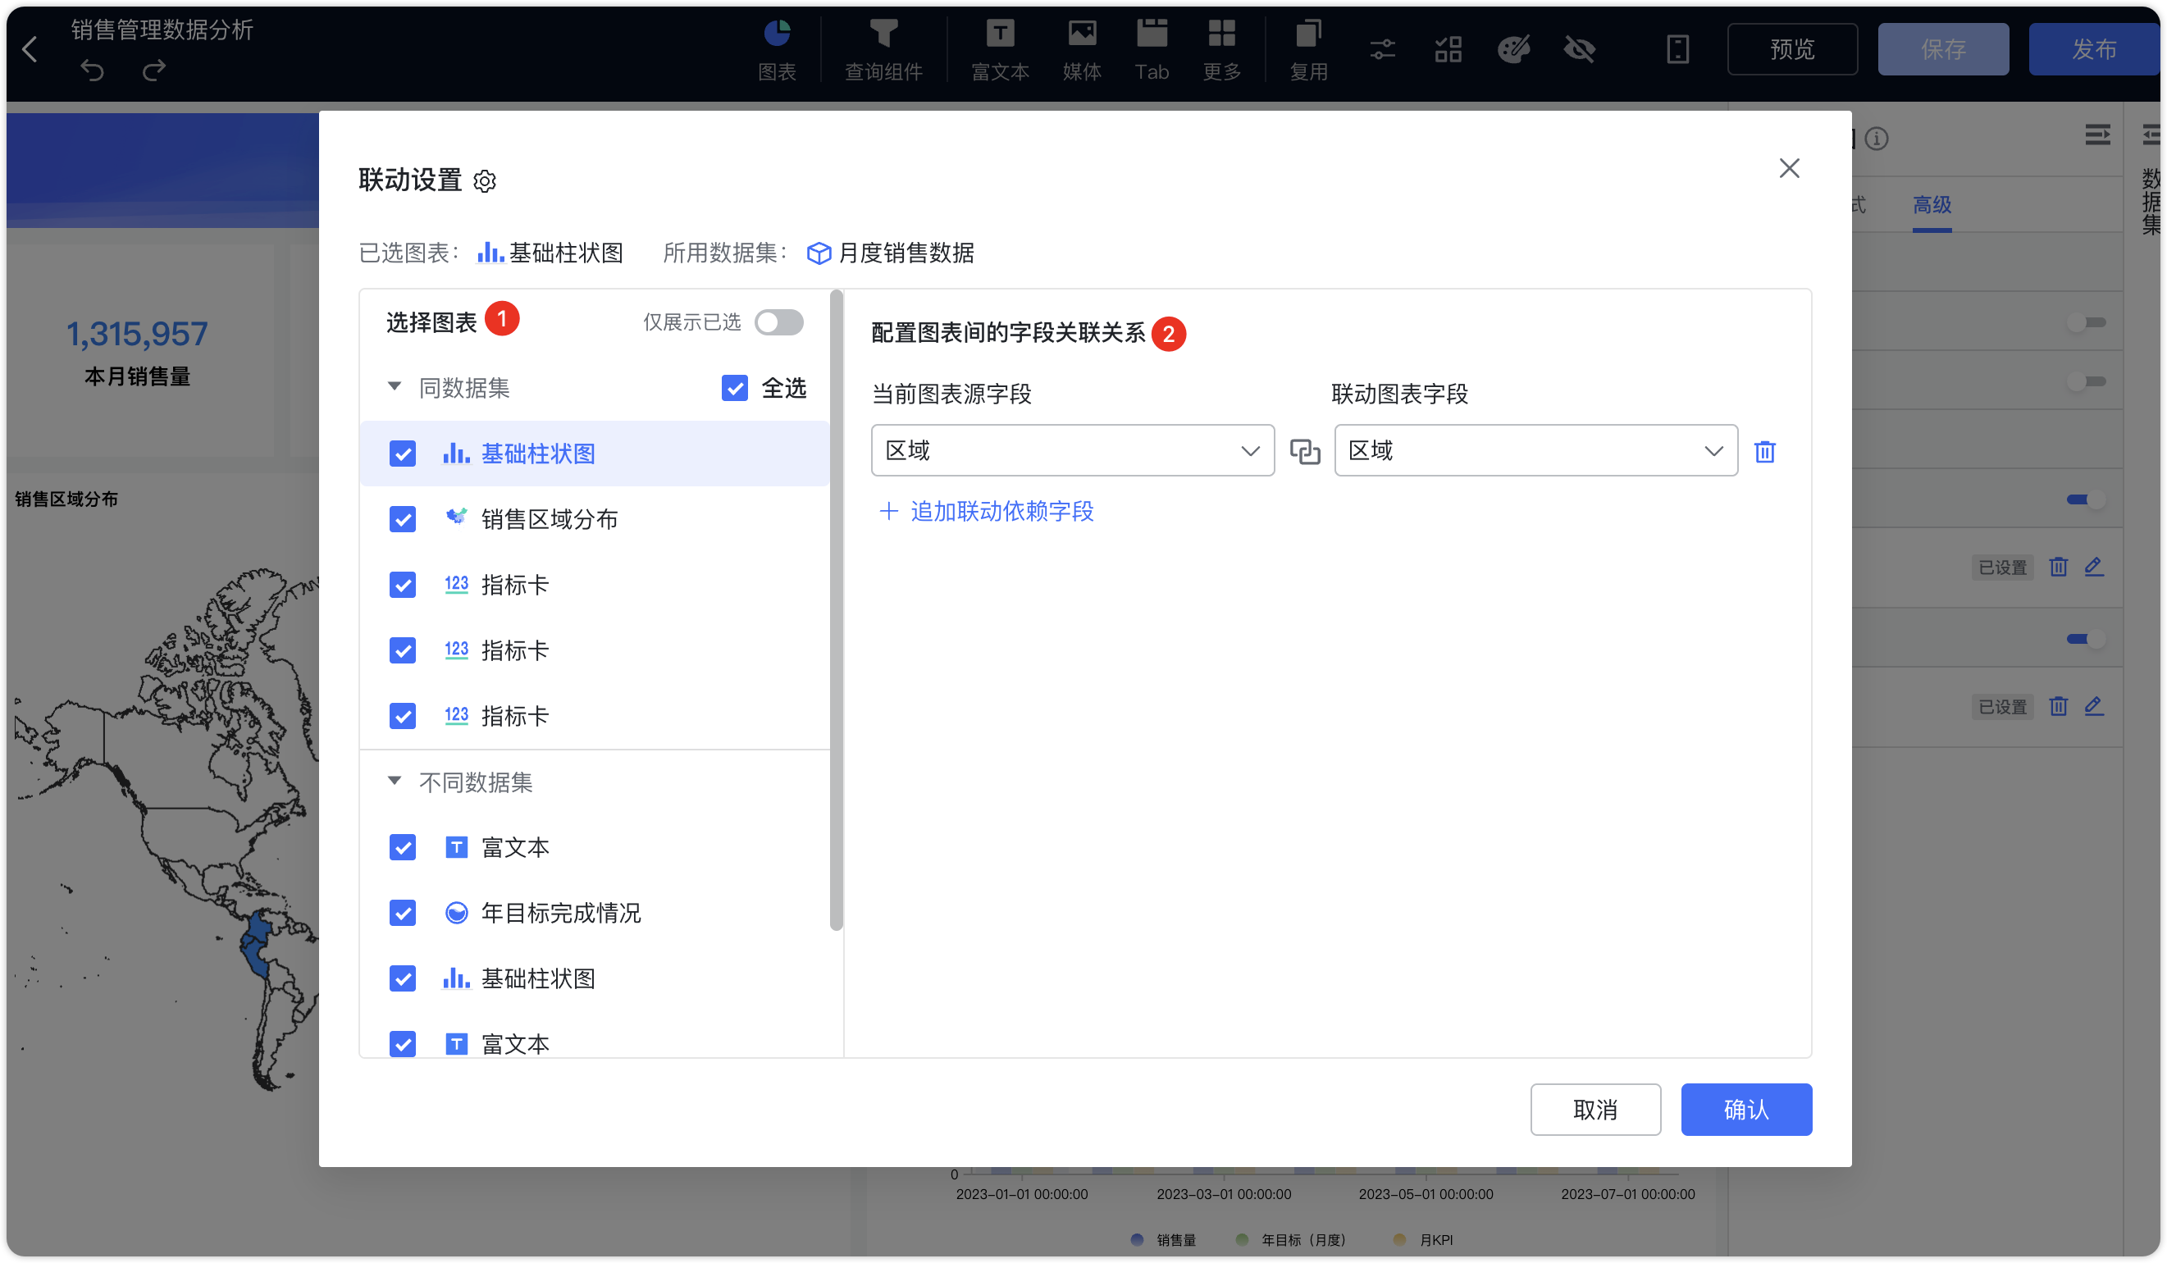Click the copy-field icon between dropdowns
The height and width of the screenshot is (1263, 2167).
coord(1304,451)
